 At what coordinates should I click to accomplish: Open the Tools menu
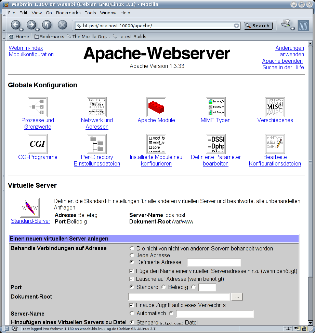(x=90, y=13)
